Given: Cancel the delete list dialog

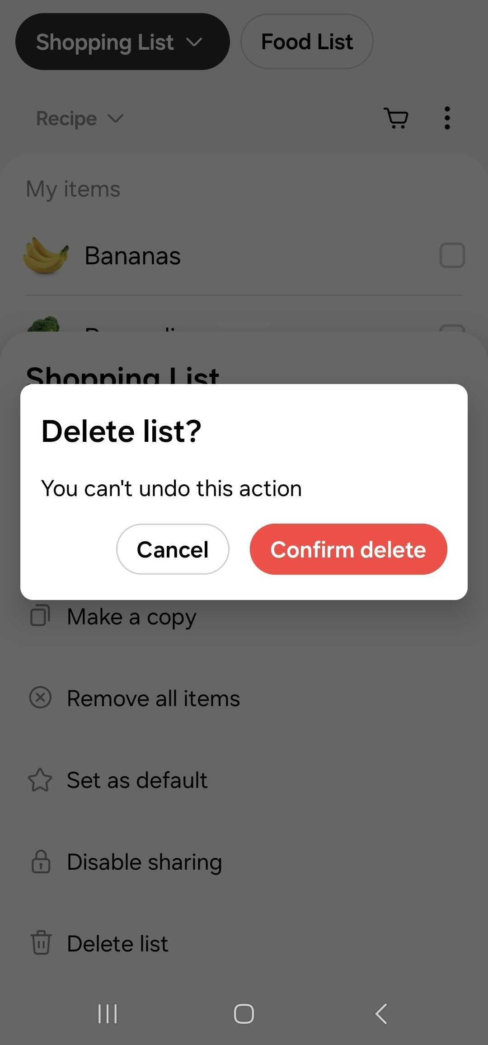Looking at the screenshot, I should 173,549.
